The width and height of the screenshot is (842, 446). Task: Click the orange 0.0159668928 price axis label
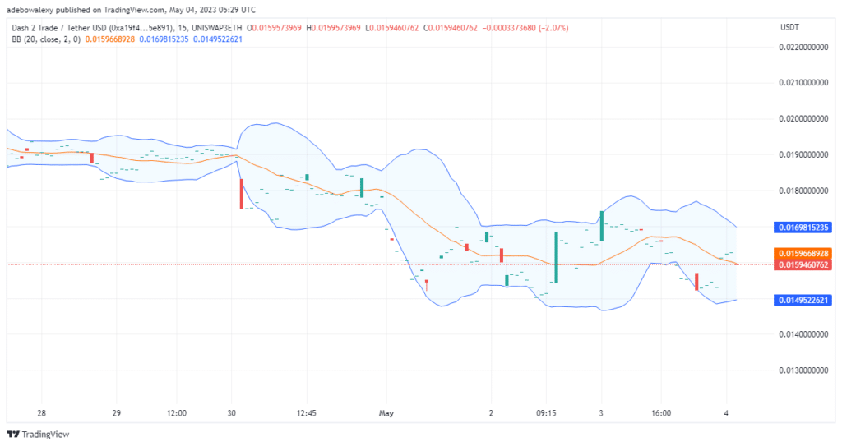point(803,253)
